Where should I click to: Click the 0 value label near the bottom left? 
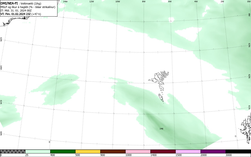point(49,142)
